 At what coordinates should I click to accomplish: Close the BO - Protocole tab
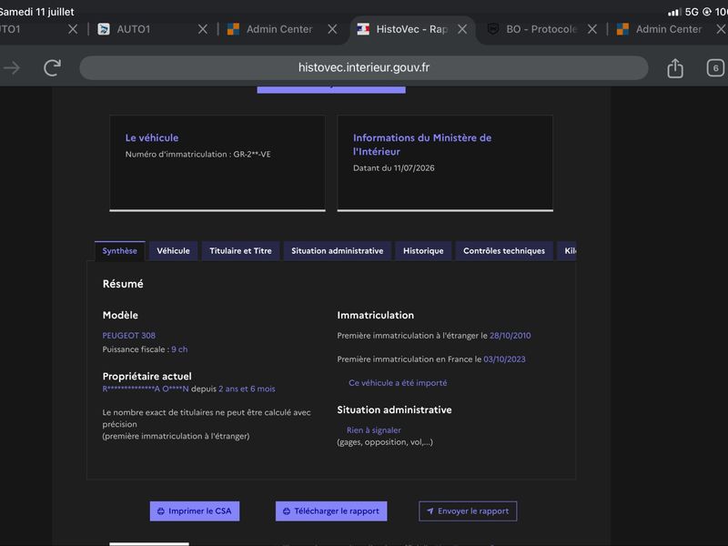coord(592,29)
